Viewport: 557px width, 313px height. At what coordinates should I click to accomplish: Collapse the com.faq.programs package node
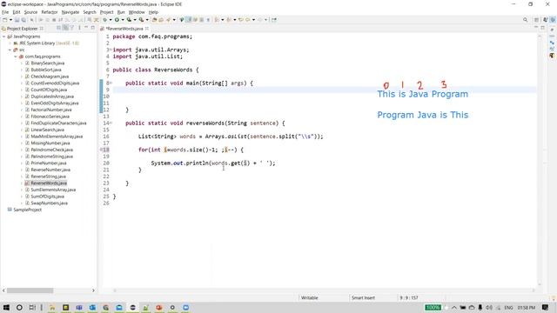click(16, 57)
